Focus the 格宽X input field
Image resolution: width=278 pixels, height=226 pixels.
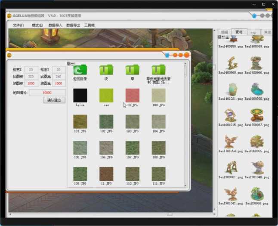(31, 70)
